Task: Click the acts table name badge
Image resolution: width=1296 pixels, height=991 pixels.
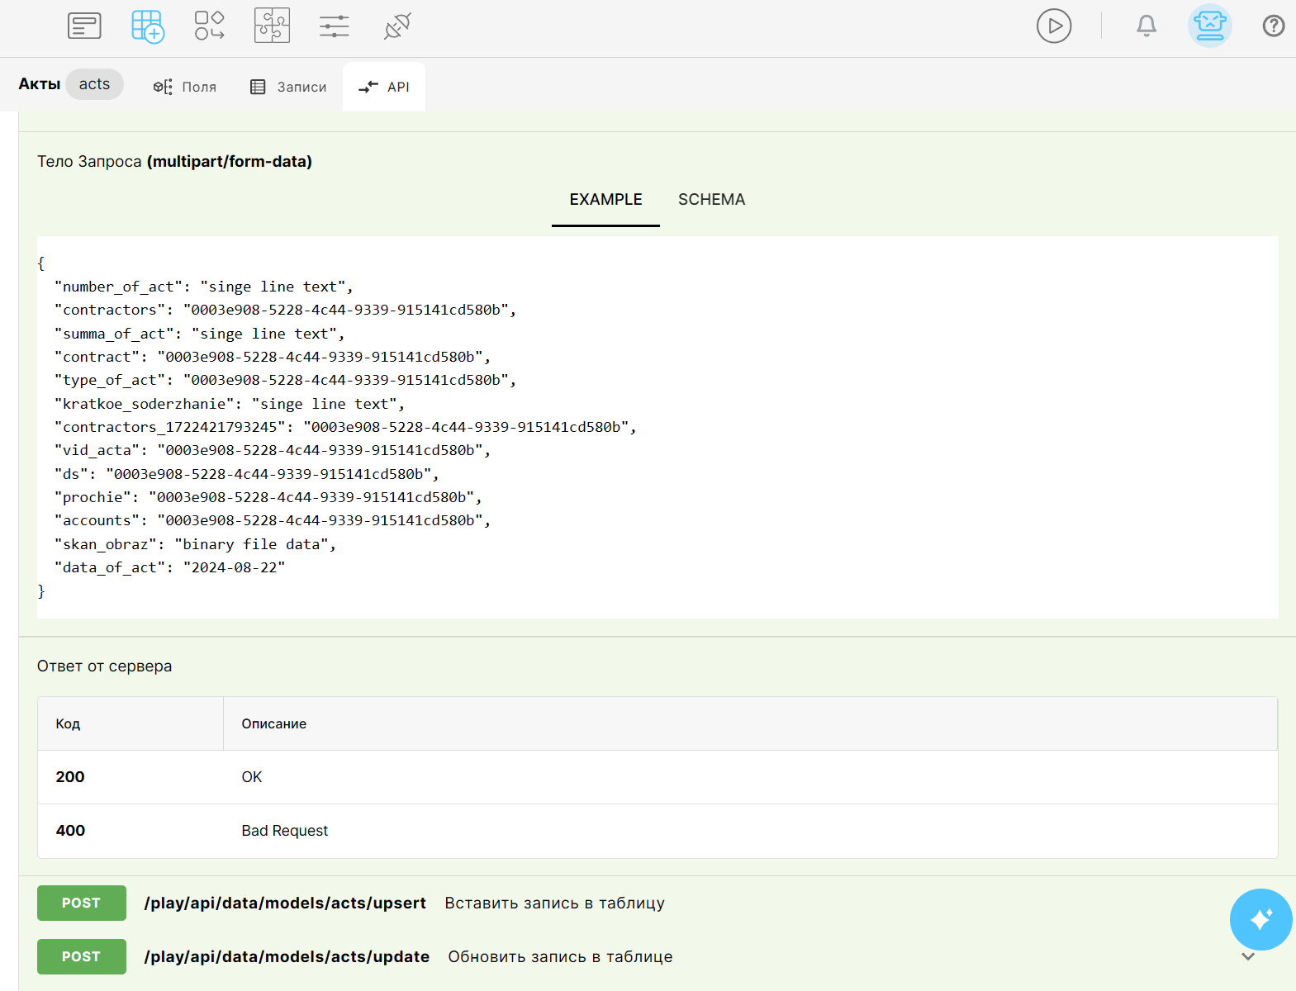Action: pyautogui.click(x=94, y=84)
